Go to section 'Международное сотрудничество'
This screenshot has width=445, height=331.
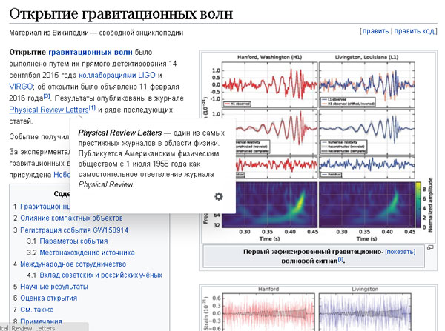coord(73,264)
